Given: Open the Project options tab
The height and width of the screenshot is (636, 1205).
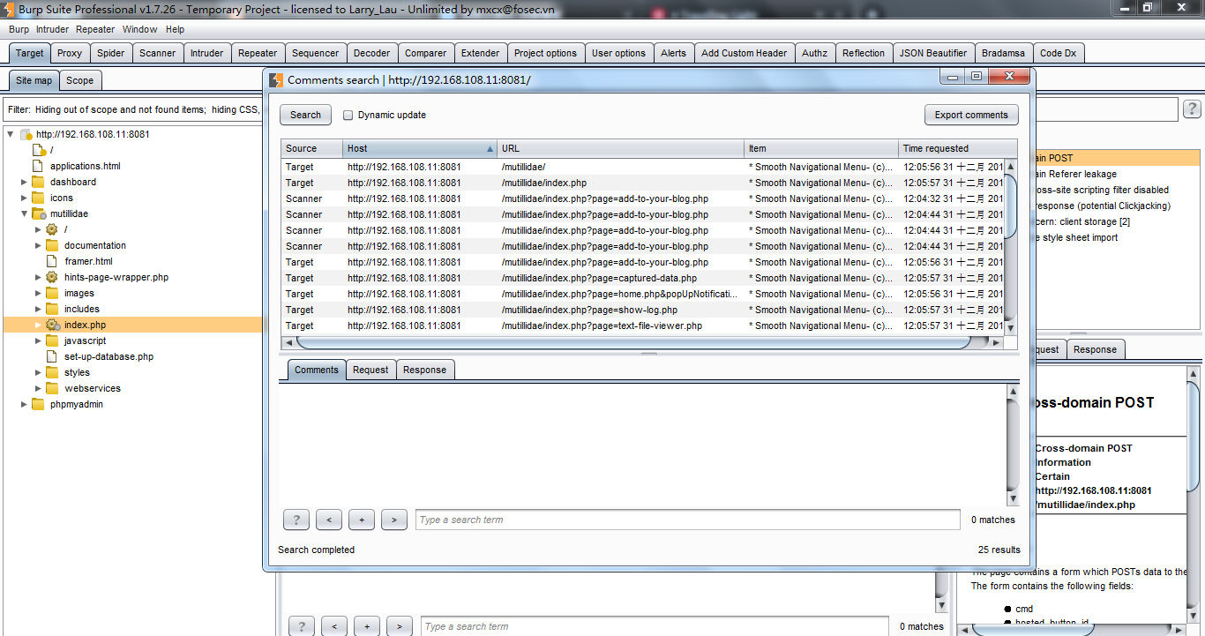Looking at the screenshot, I should (545, 53).
